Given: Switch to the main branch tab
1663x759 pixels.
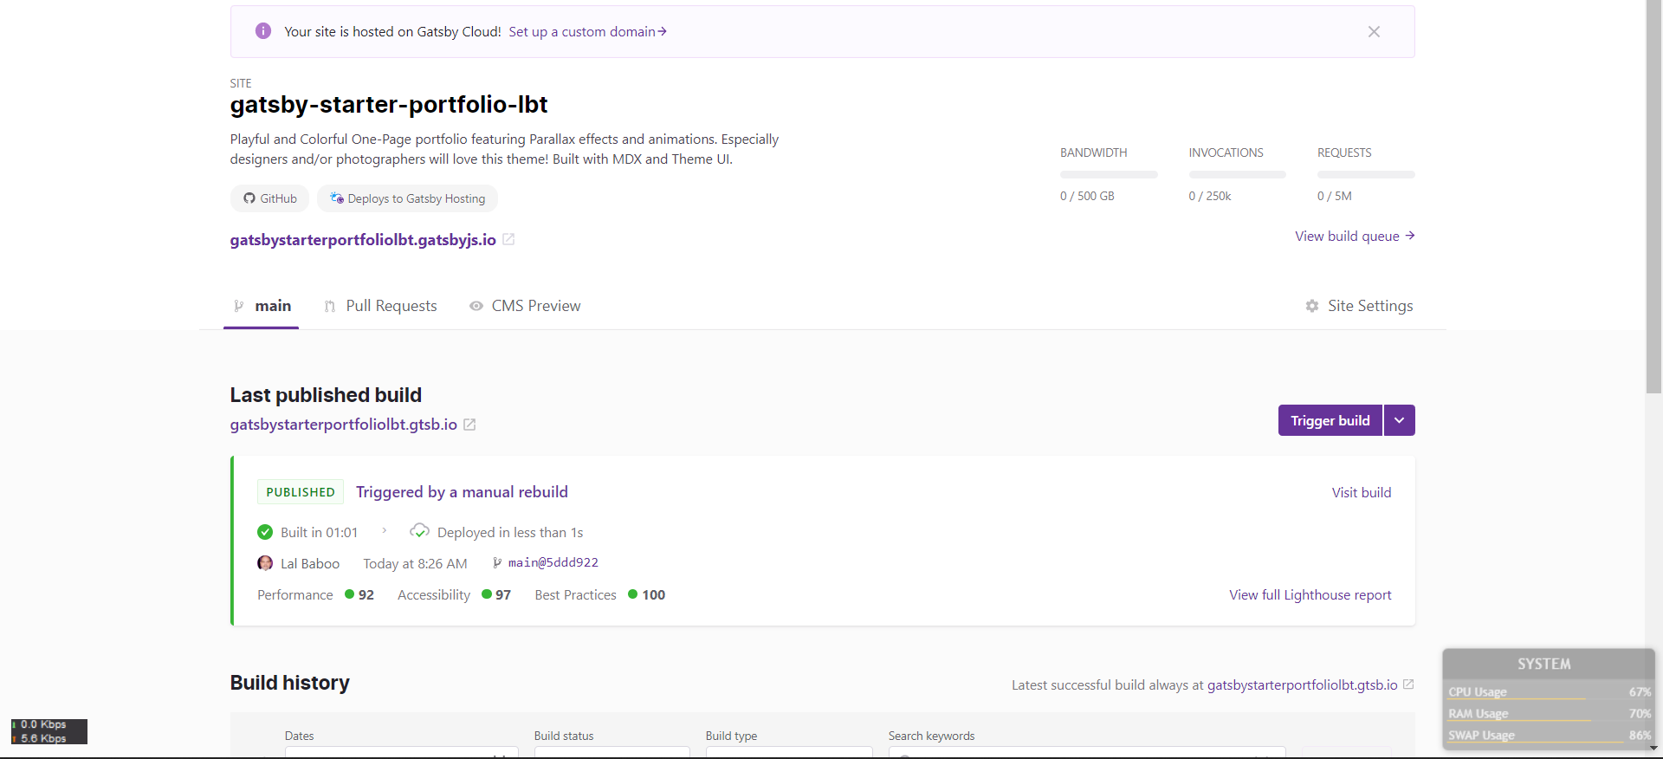Looking at the screenshot, I should pyautogui.click(x=262, y=306).
